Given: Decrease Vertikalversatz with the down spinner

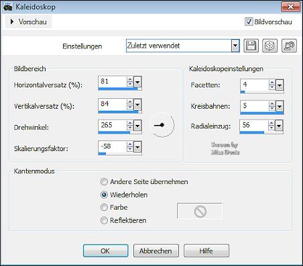Looking at the screenshot, I should click(x=130, y=107).
